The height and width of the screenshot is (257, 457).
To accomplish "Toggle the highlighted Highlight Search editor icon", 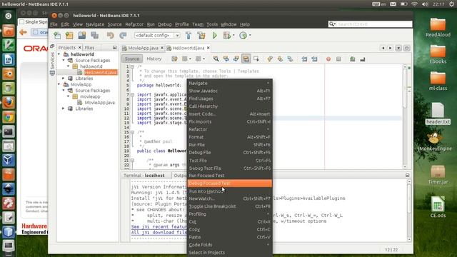I will click(x=246, y=59).
